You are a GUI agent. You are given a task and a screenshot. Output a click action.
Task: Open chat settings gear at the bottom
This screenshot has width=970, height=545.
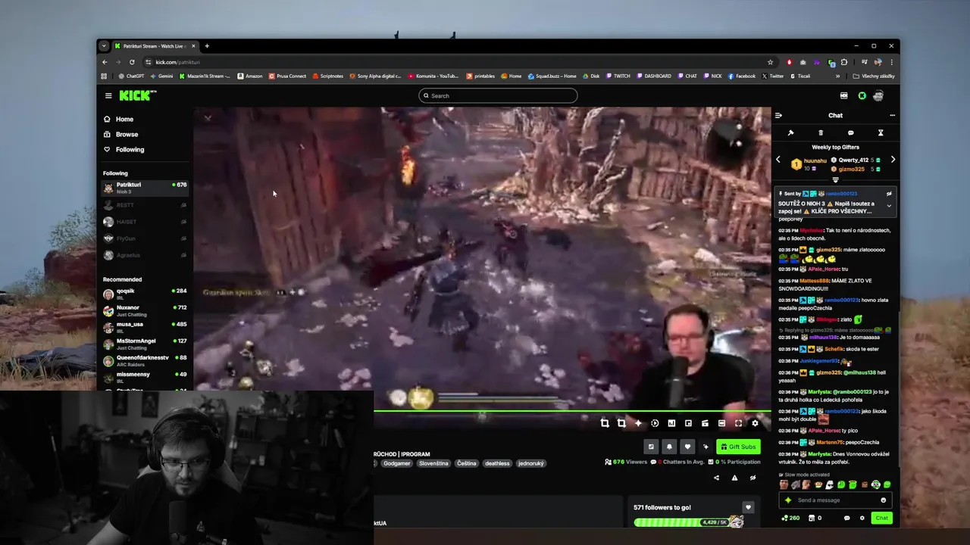862,519
